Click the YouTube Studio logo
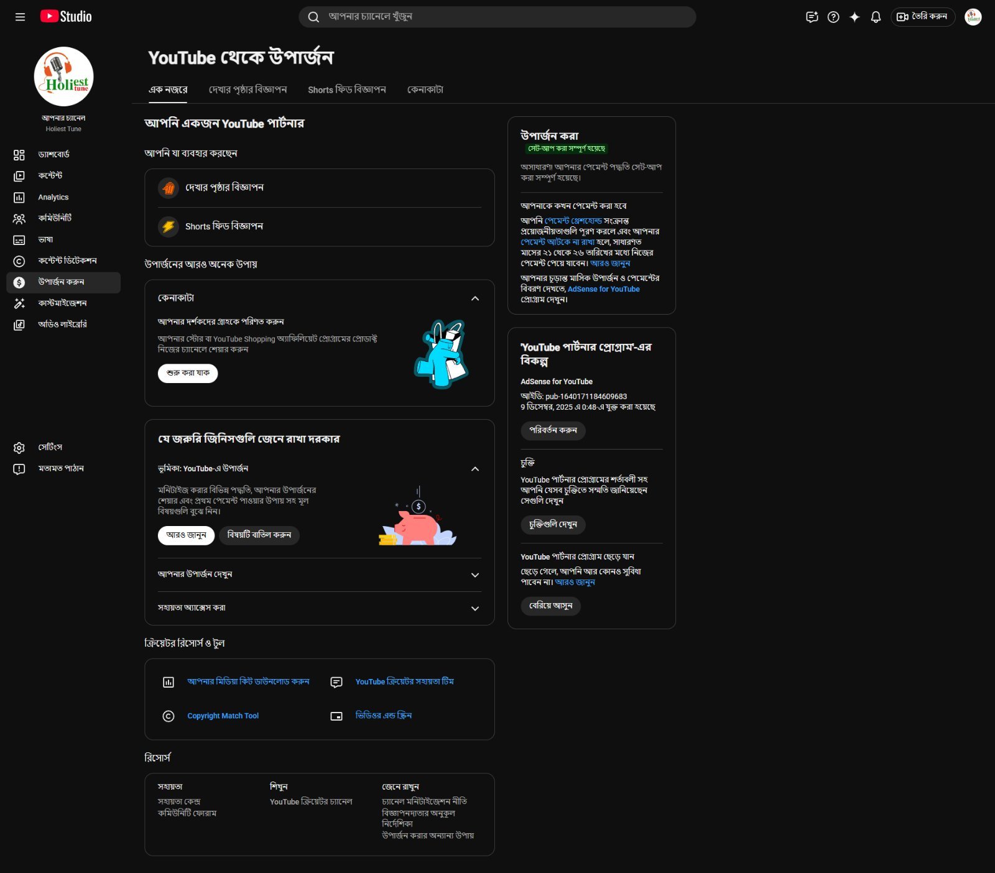 (x=66, y=17)
